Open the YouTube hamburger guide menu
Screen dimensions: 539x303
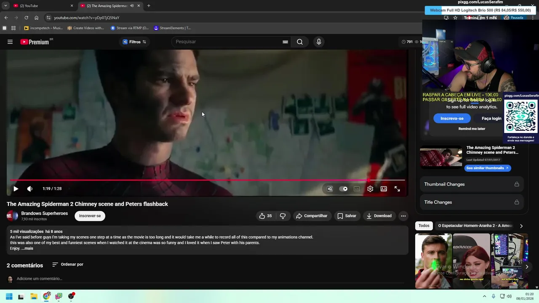click(10, 42)
